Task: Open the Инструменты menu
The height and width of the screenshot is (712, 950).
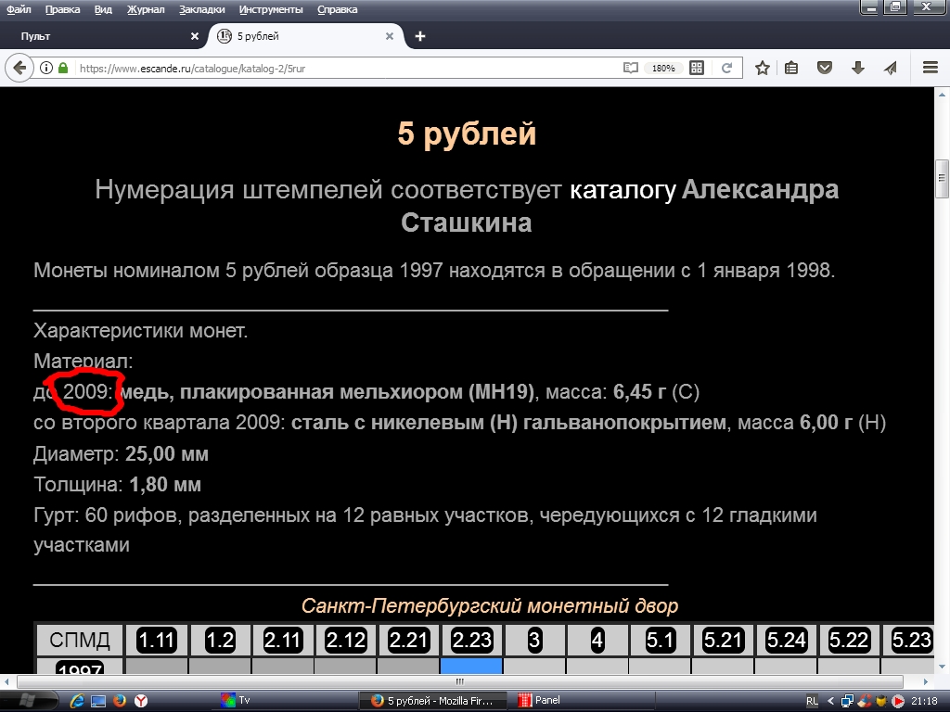Action: click(x=270, y=9)
